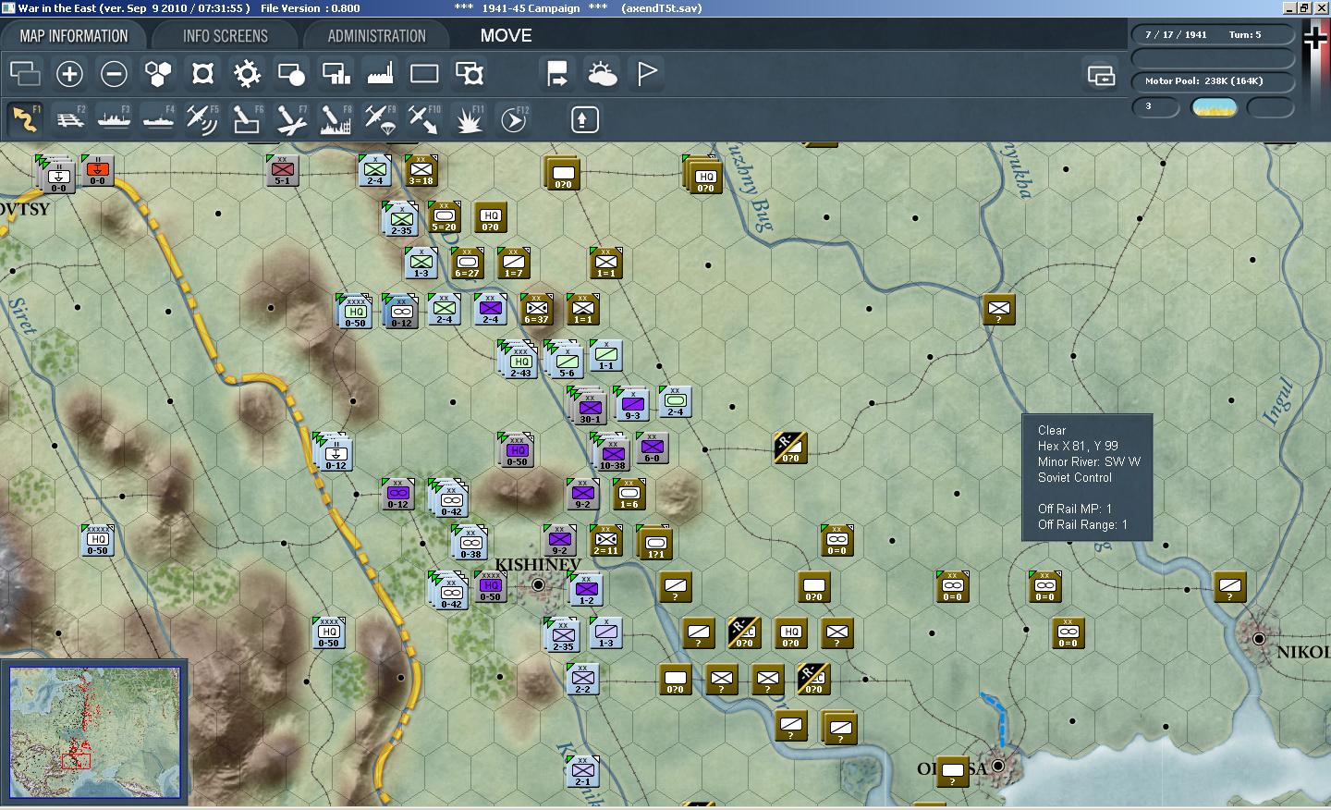The image size is (1331, 810).
Task: Select the purple 10-38 unit stack
Action: pyautogui.click(x=611, y=451)
